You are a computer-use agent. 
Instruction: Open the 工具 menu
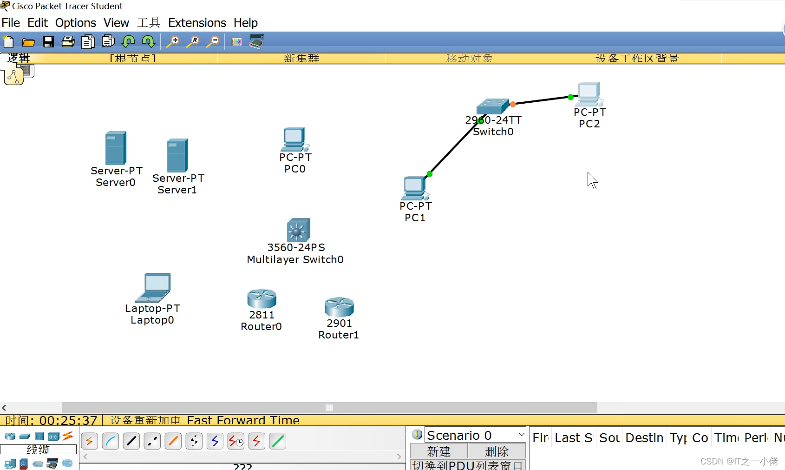(x=149, y=23)
